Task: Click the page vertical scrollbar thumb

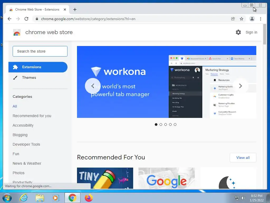Action: (265, 34)
